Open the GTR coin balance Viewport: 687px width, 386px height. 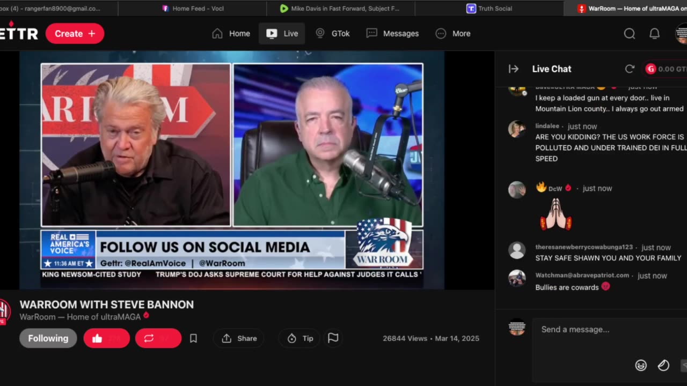tap(666, 69)
